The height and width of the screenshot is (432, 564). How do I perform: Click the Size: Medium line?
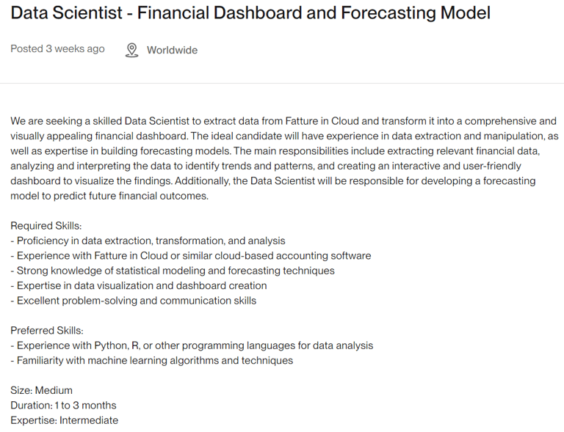pos(41,390)
